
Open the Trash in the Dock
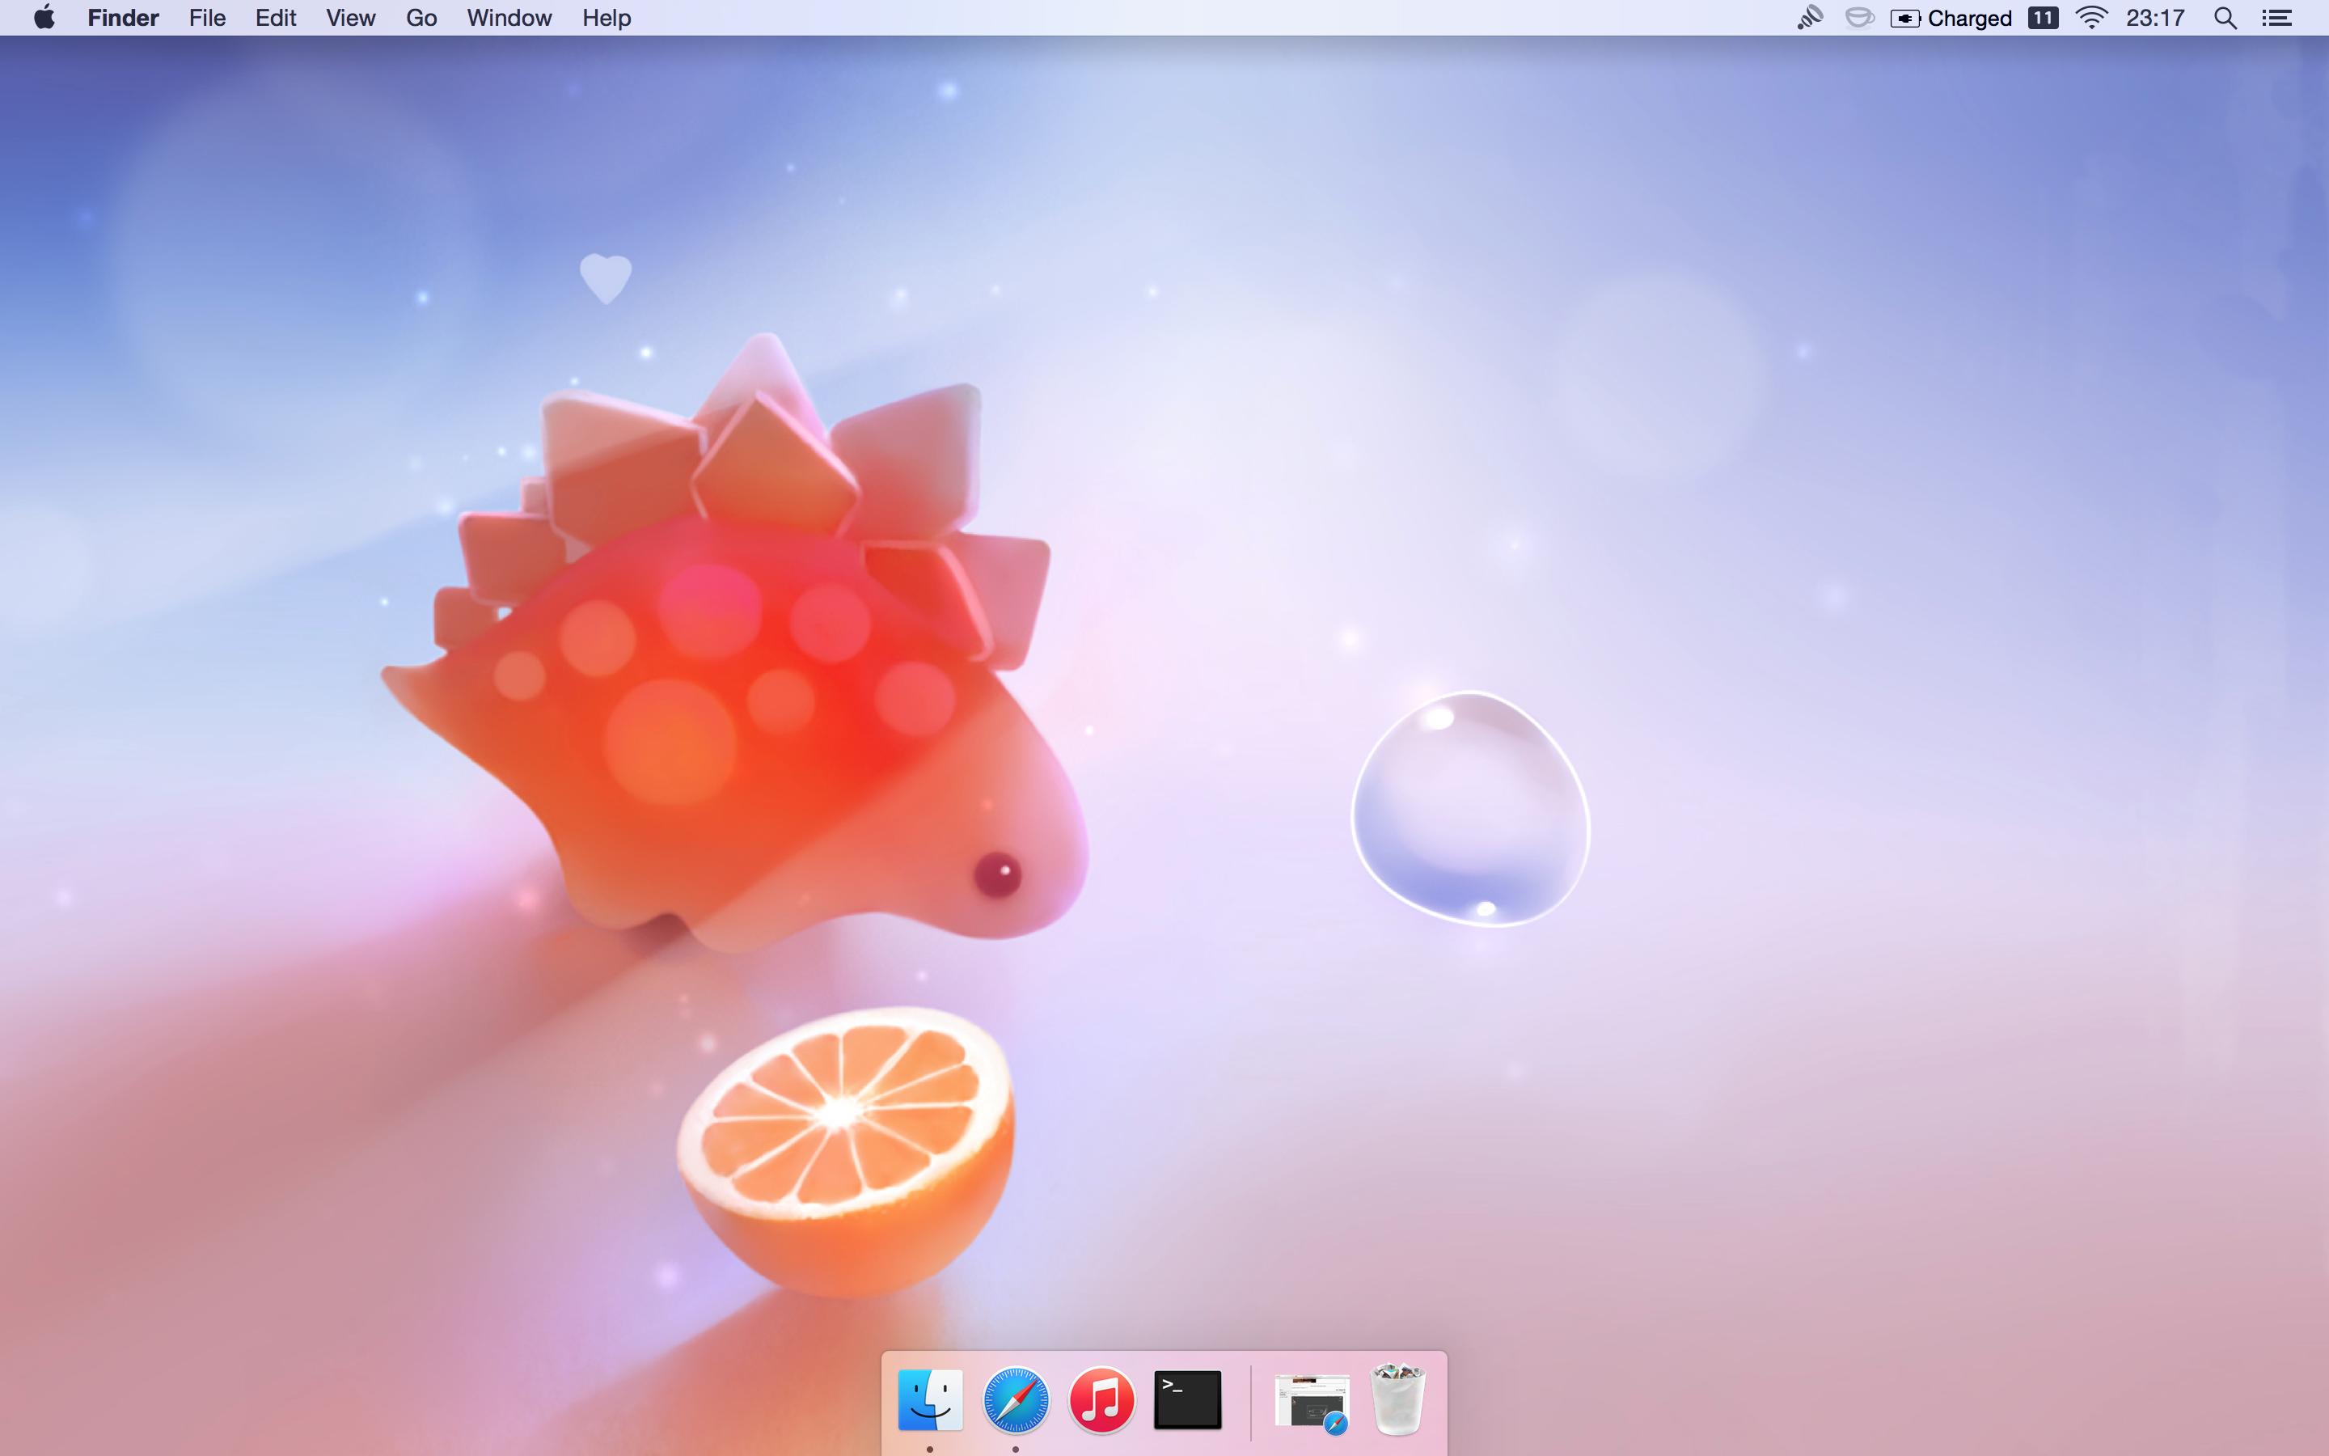[1397, 1400]
